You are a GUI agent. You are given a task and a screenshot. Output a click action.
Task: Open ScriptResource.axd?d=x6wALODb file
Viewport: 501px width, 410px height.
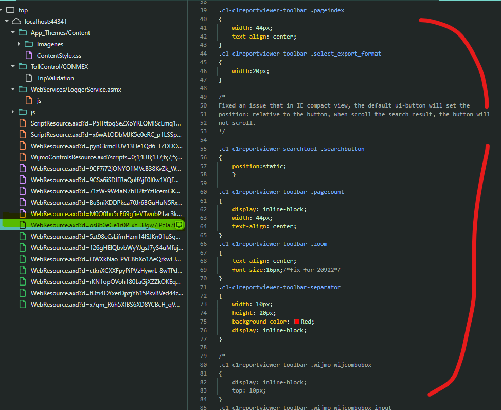(106, 135)
